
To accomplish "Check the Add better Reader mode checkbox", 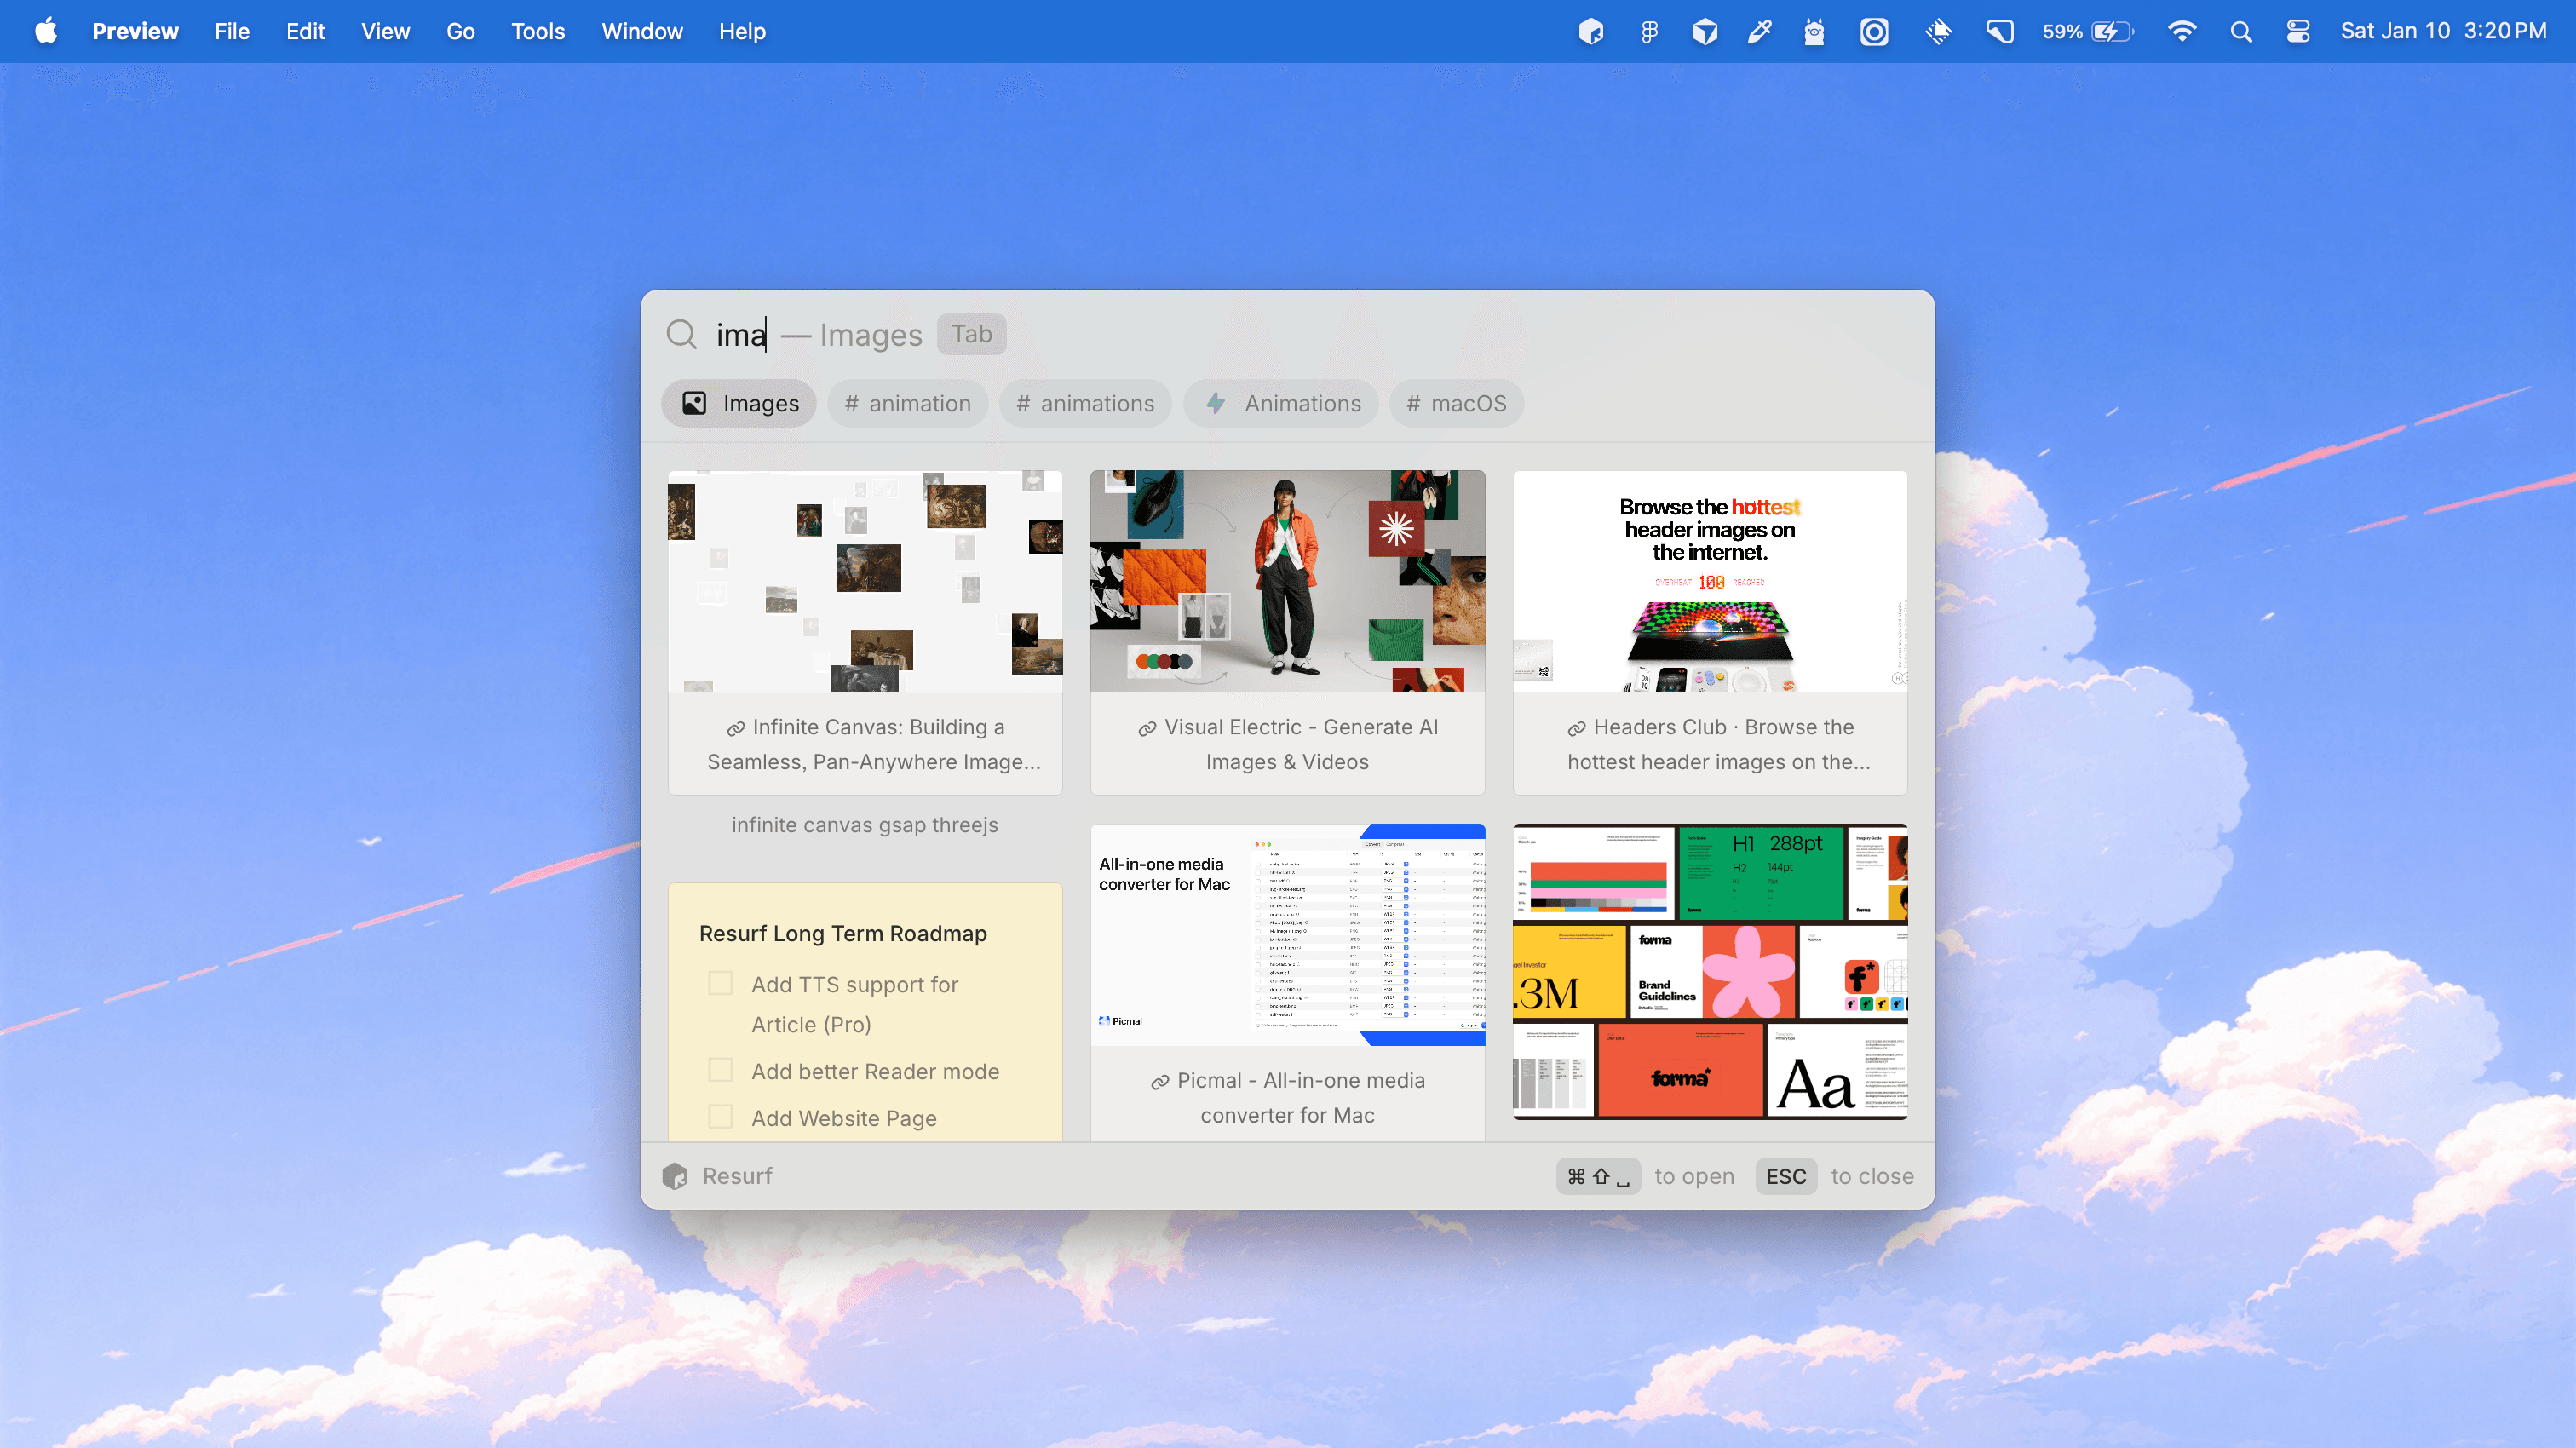I will (720, 1071).
